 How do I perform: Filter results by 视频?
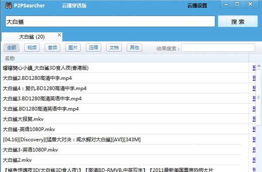(x=32, y=48)
